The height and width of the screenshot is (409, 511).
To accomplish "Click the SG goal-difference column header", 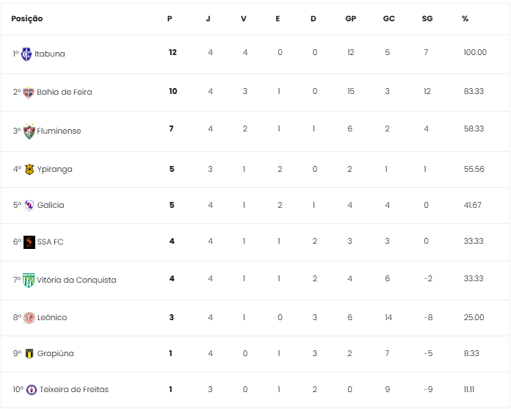I will 427,18.
